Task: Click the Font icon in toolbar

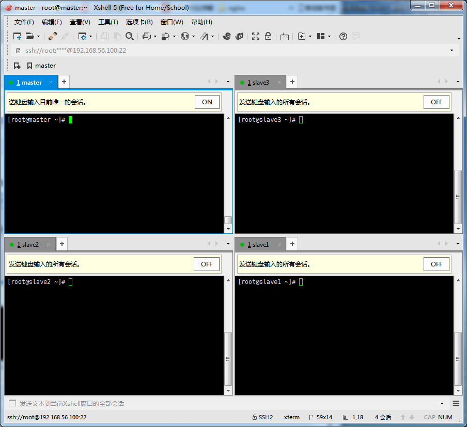Action: click(x=205, y=36)
